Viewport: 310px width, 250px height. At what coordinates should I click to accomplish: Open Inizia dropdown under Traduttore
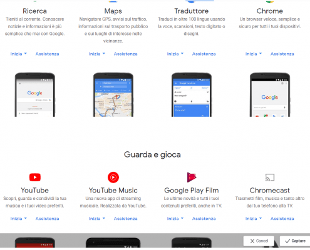pos(175,54)
